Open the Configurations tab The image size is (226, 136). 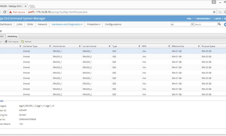coord(113,24)
